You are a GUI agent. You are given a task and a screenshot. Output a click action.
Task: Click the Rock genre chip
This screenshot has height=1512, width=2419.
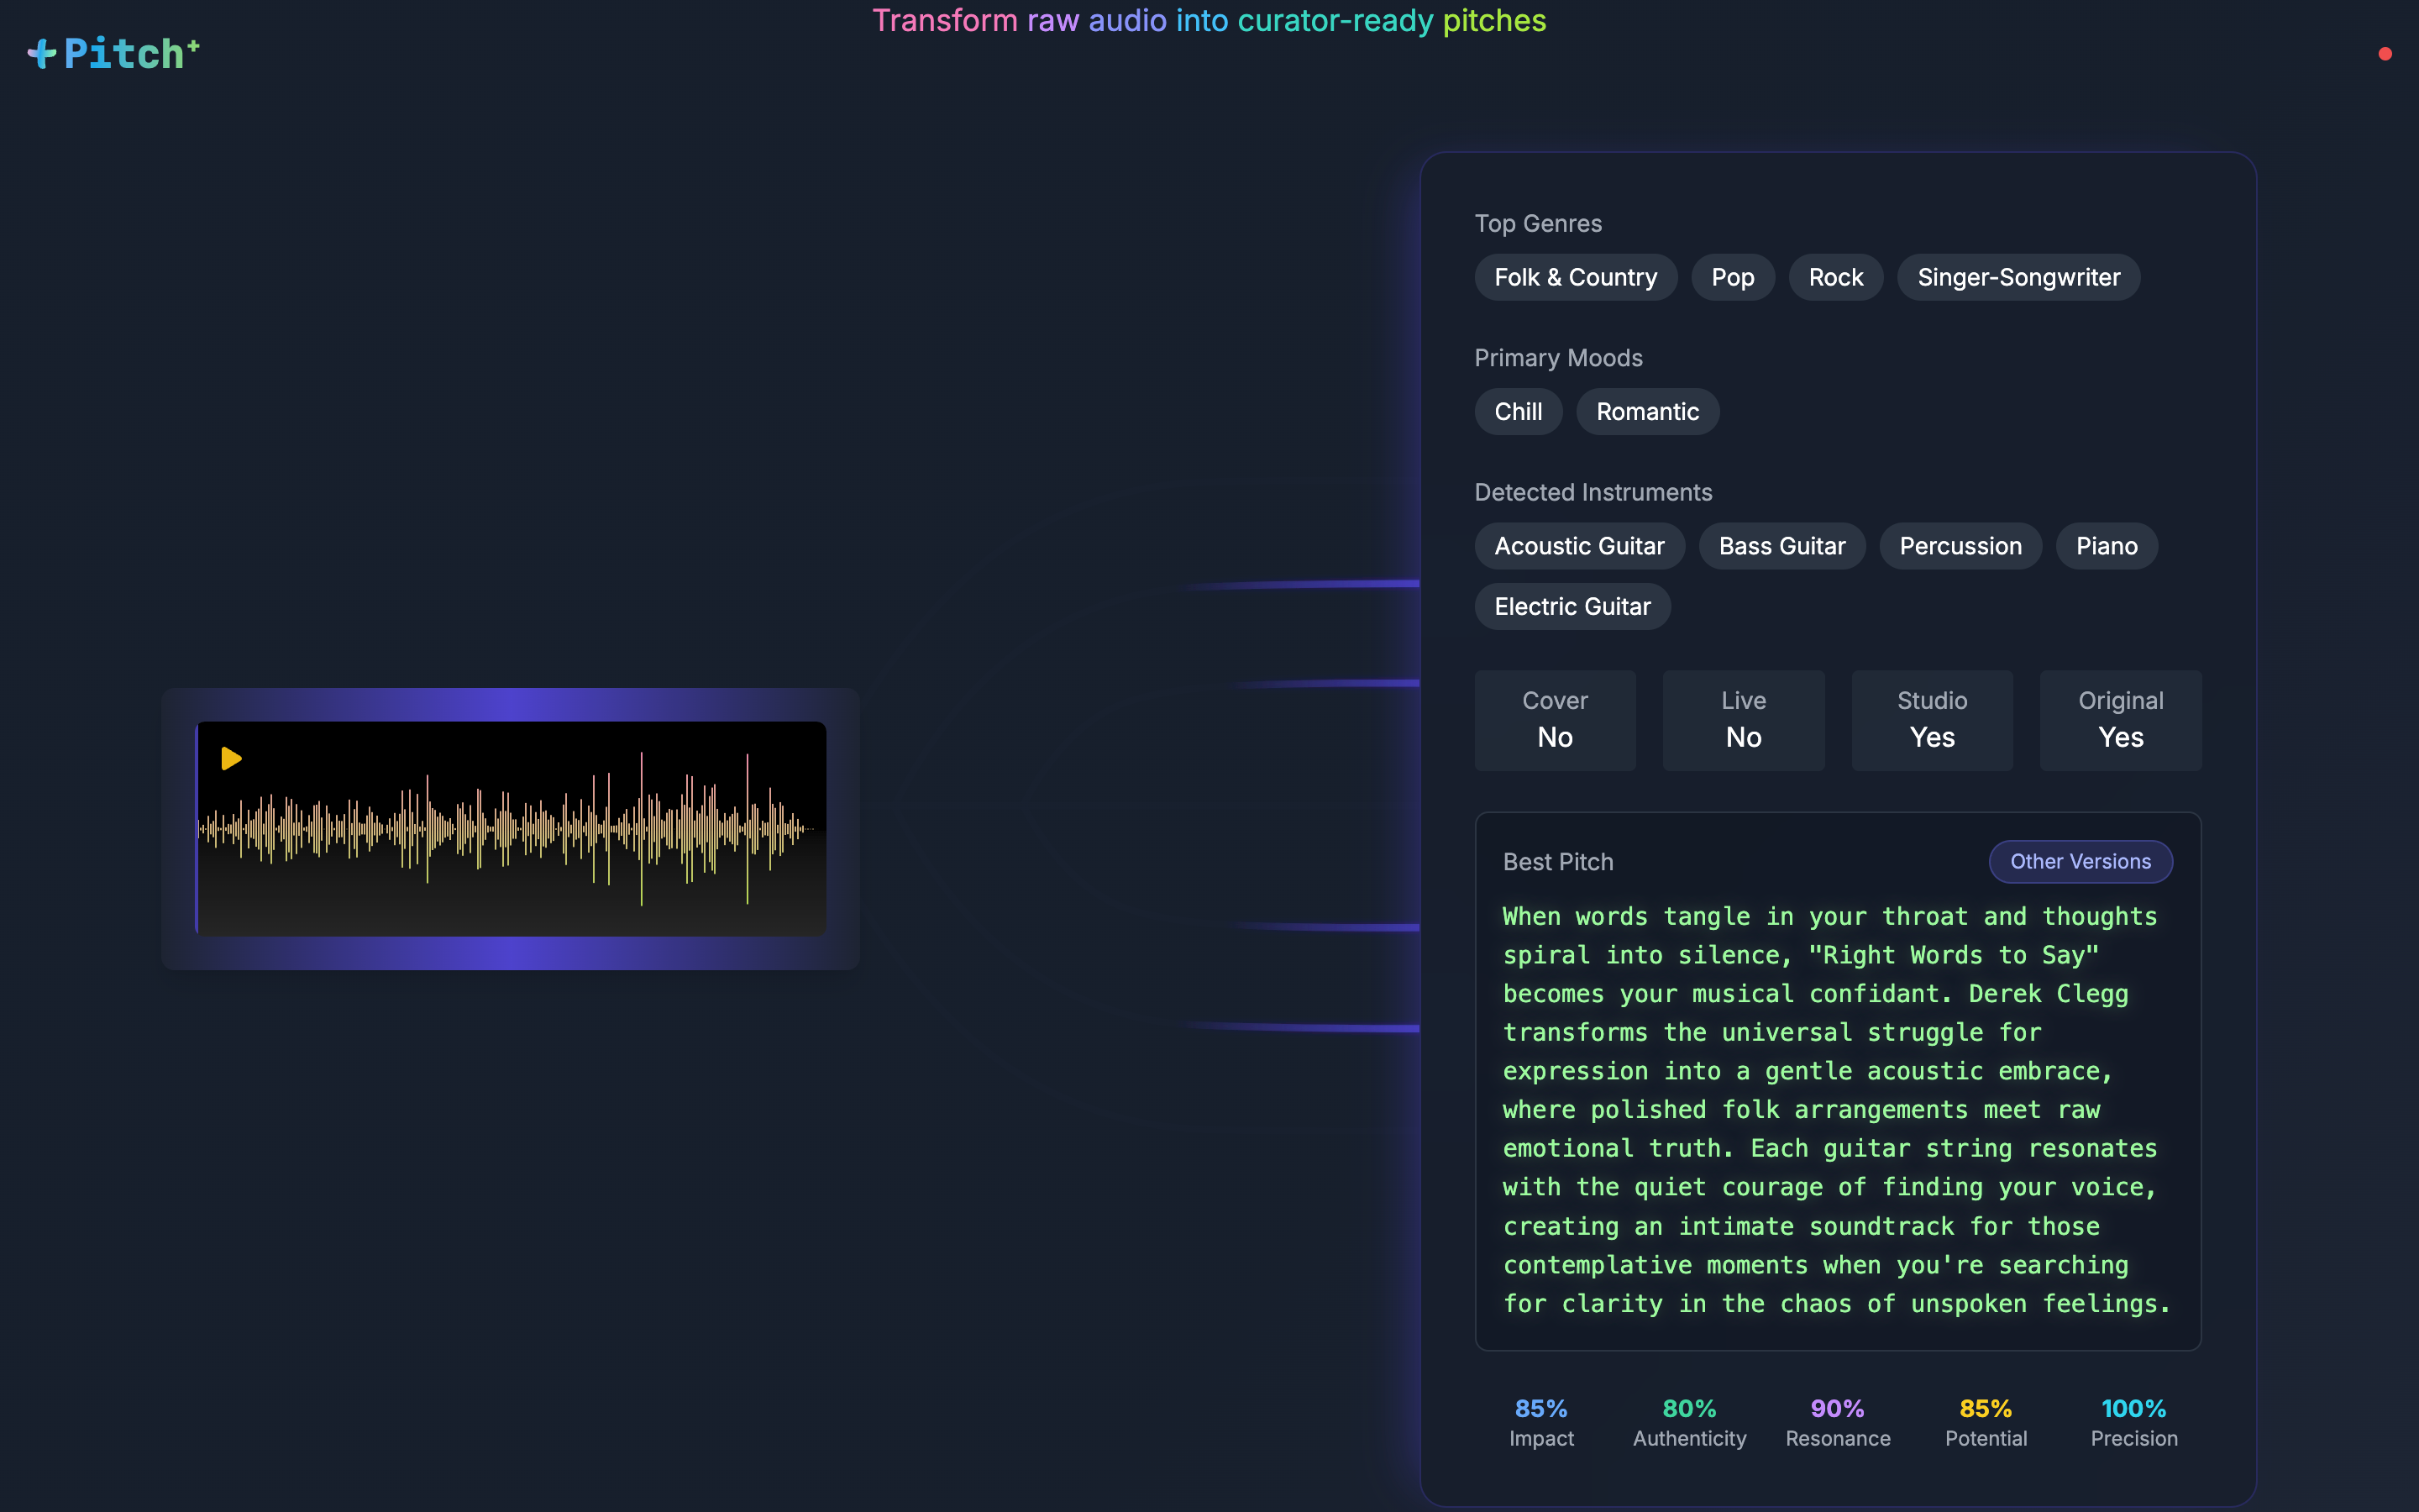tap(1835, 278)
